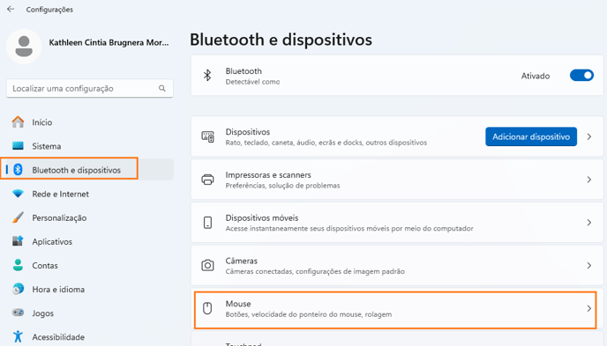Click the mouse icon in Mouse row

coord(207,308)
